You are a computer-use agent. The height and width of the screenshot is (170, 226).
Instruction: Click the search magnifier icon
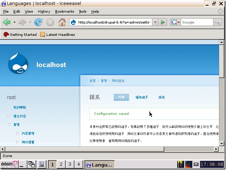pos(217,22)
